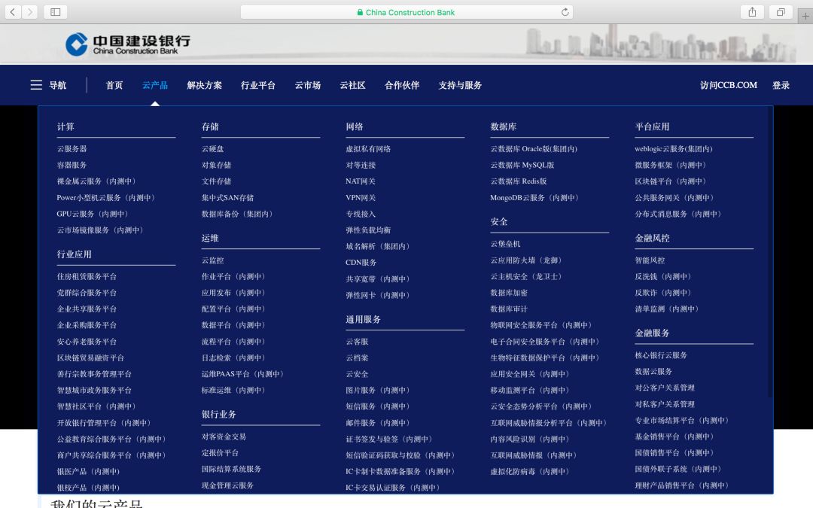This screenshot has width=813, height=508.
Task: Open a new tab with the plus button
Action: tap(805, 16)
